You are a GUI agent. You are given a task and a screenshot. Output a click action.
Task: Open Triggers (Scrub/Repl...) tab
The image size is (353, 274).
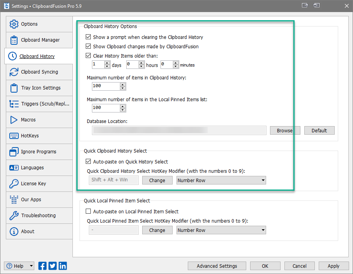(39, 104)
